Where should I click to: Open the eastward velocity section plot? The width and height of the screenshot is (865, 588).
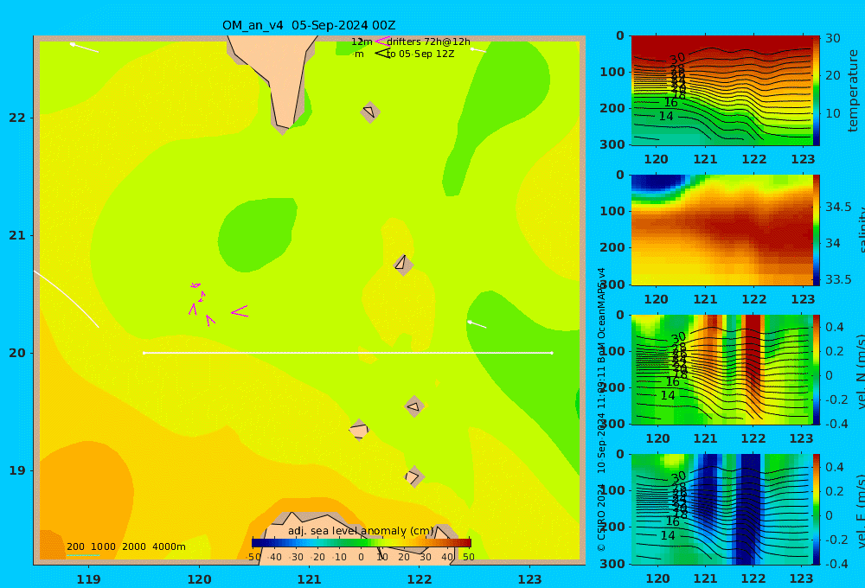click(x=721, y=509)
